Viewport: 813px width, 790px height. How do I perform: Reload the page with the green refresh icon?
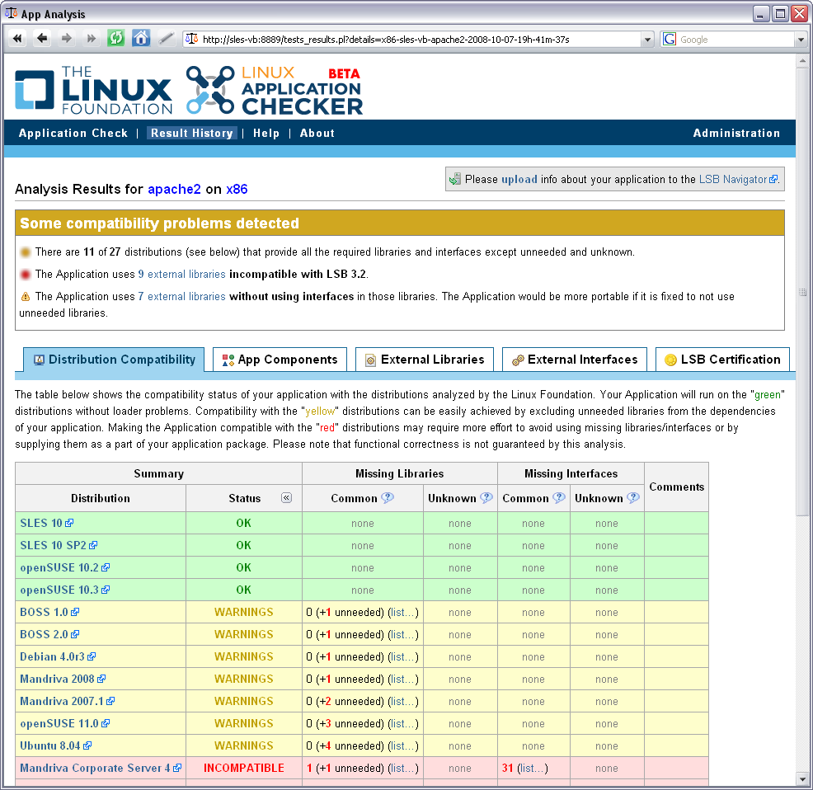pos(115,39)
